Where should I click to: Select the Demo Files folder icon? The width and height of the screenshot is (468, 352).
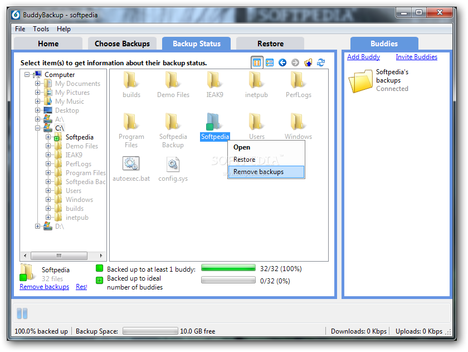[x=173, y=80]
